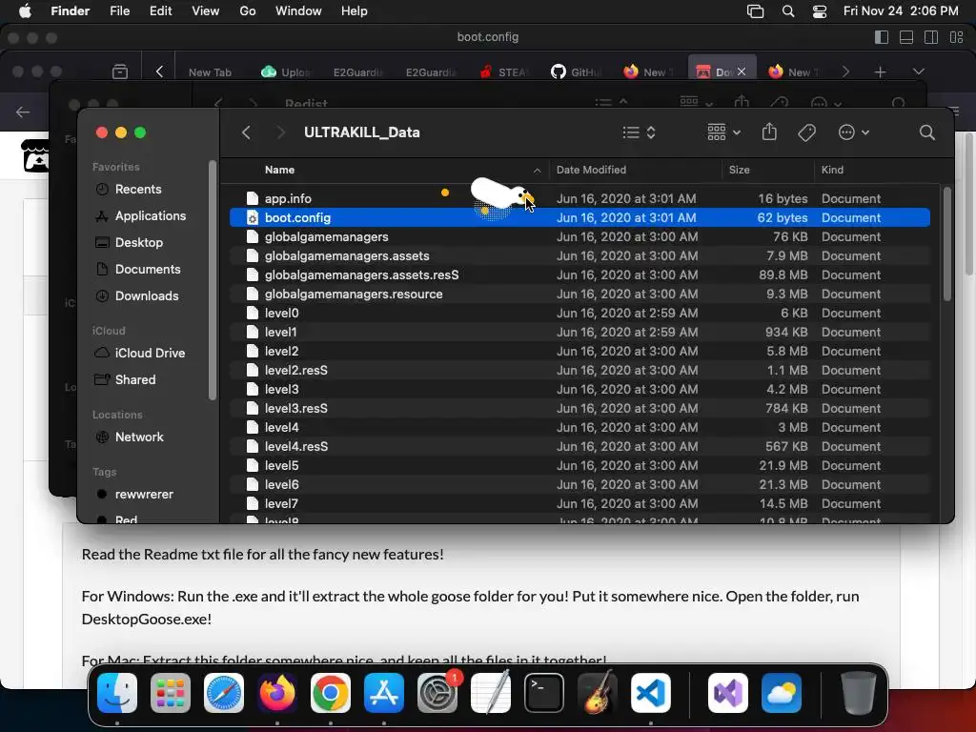Open Downloads in the Finder sidebar
976x732 pixels.
[146, 296]
